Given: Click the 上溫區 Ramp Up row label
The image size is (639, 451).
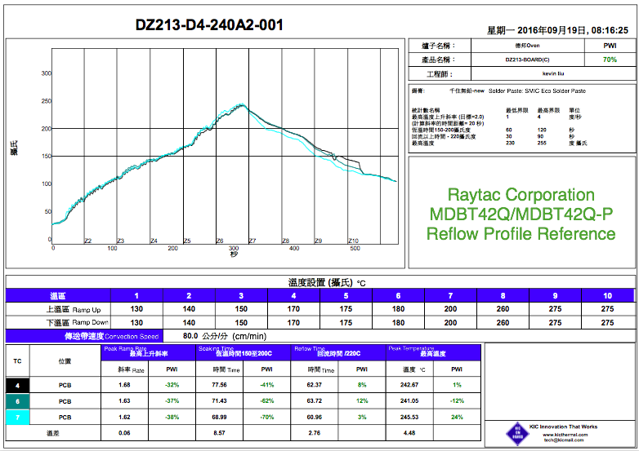Looking at the screenshot, I should click(x=74, y=309).
